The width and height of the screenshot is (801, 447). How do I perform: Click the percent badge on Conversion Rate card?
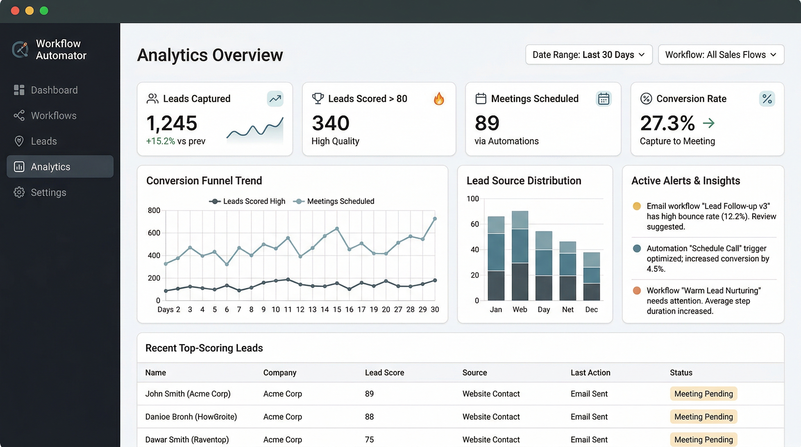tap(767, 99)
